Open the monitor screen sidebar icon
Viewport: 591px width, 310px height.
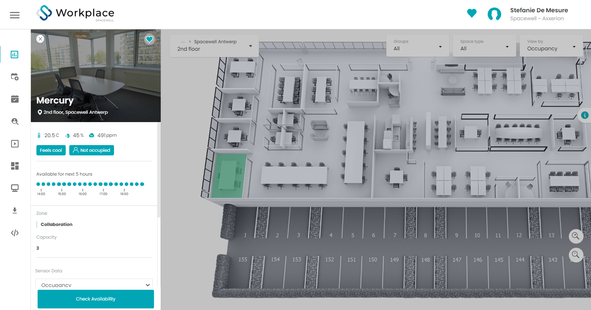click(15, 188)
